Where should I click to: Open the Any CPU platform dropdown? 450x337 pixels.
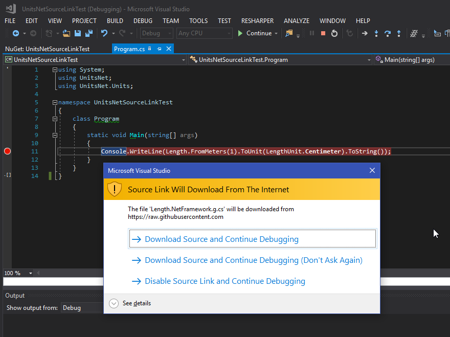click(205, 33)
